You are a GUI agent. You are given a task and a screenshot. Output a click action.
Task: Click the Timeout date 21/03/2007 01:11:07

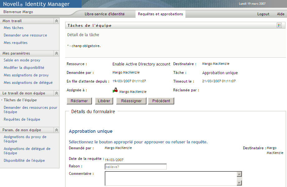pyautogui.click(x=219, y=81)
